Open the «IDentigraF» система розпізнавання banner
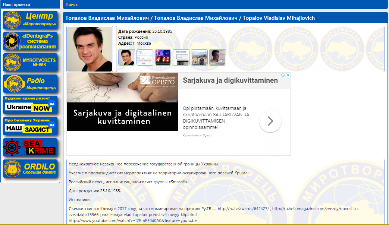 tap(30, 41)
